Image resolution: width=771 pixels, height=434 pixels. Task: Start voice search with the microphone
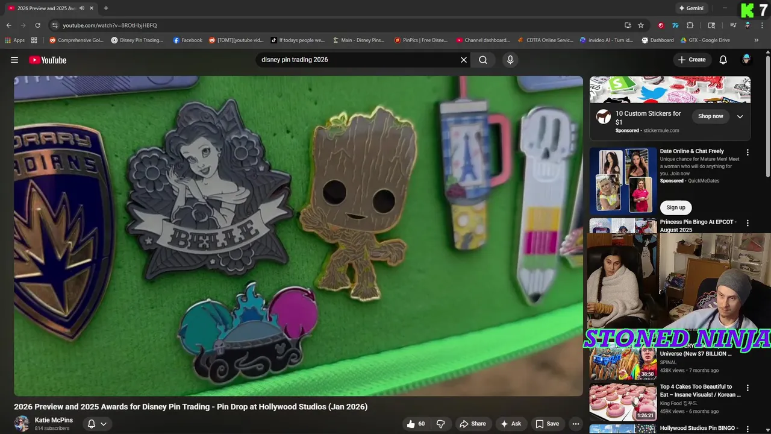510,60
